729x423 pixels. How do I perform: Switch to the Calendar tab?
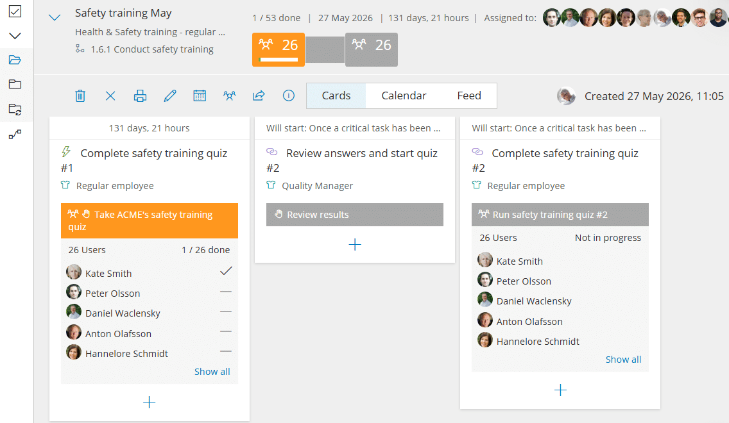point(404,95)
